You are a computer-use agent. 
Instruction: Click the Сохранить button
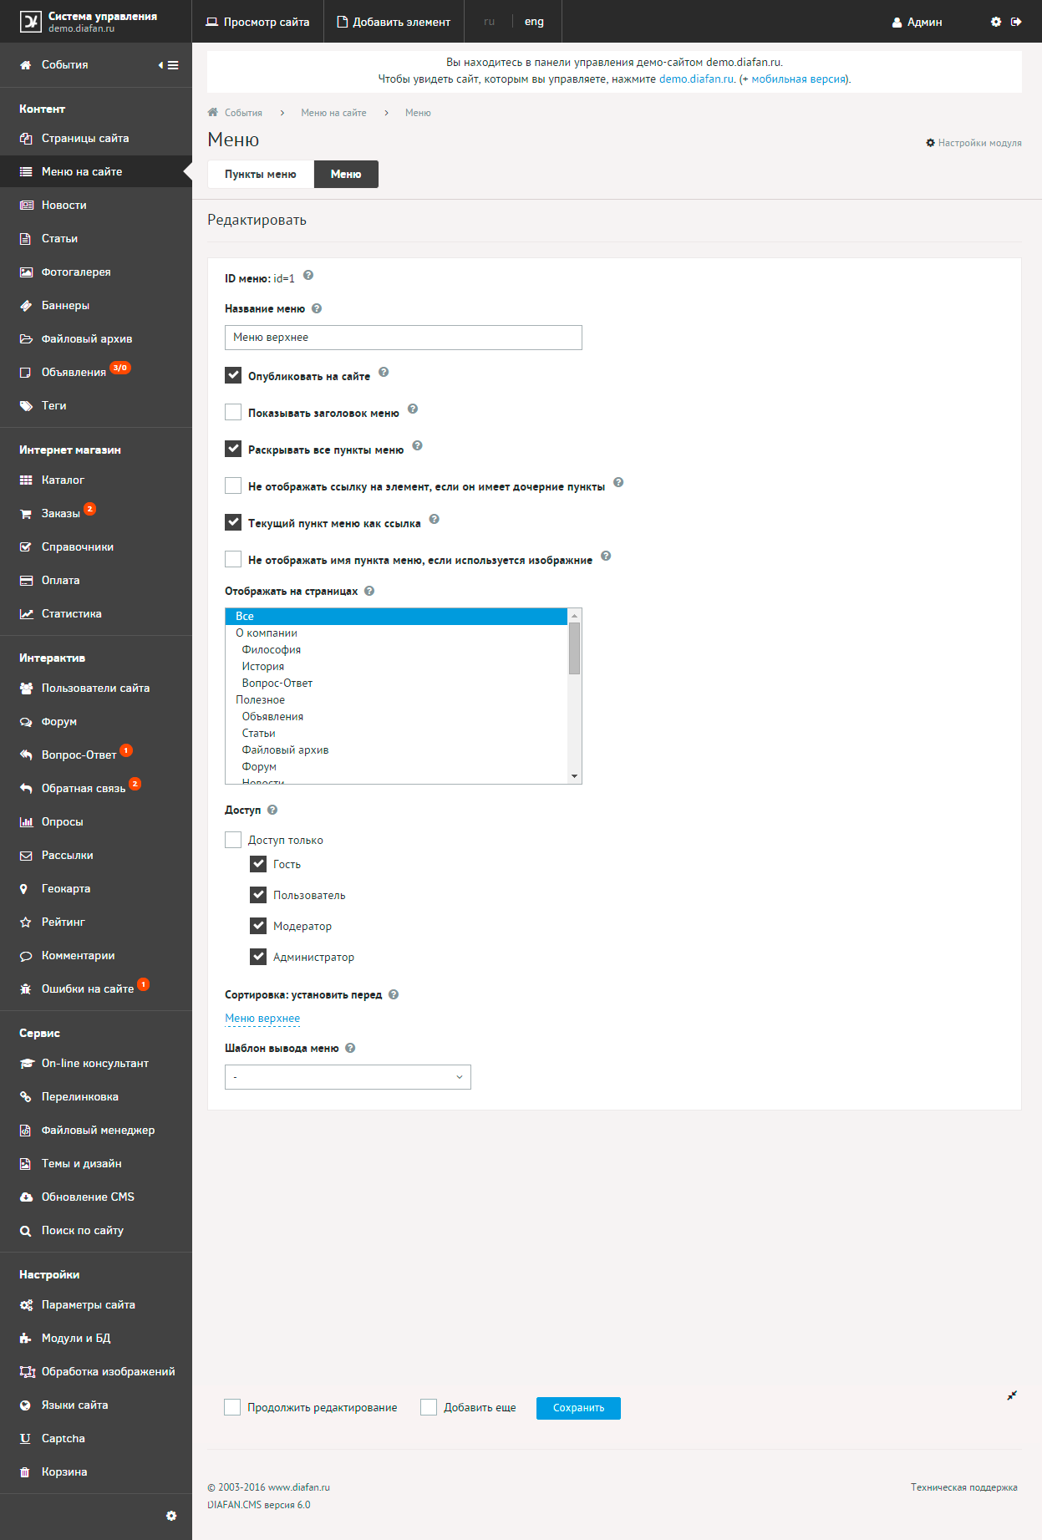(578, 1408)
